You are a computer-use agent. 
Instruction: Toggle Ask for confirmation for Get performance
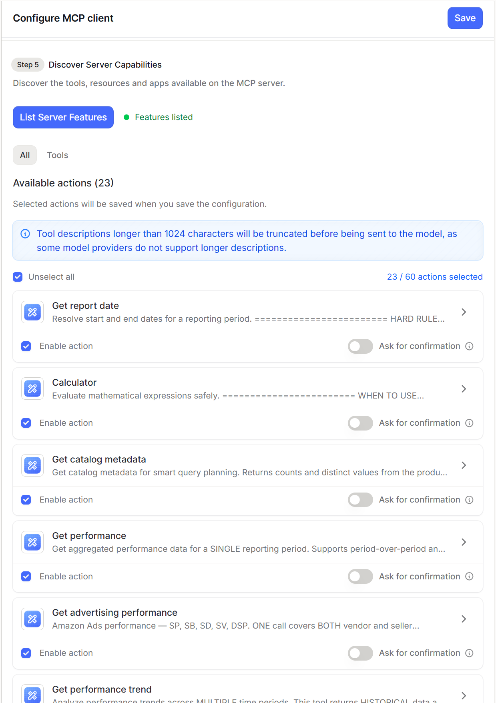pos(360,577)
